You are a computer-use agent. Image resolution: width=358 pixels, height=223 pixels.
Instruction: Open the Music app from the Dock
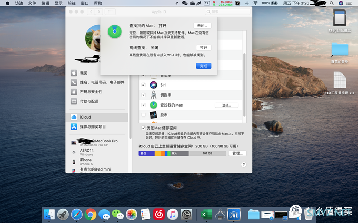click(173, 215)
